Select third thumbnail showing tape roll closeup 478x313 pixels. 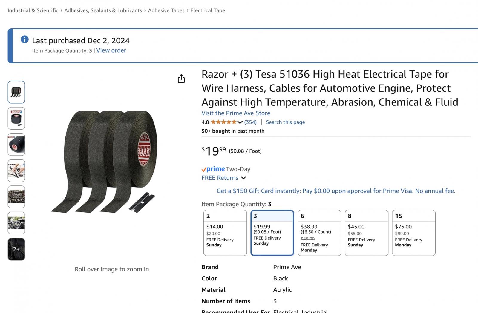point(16,145)
